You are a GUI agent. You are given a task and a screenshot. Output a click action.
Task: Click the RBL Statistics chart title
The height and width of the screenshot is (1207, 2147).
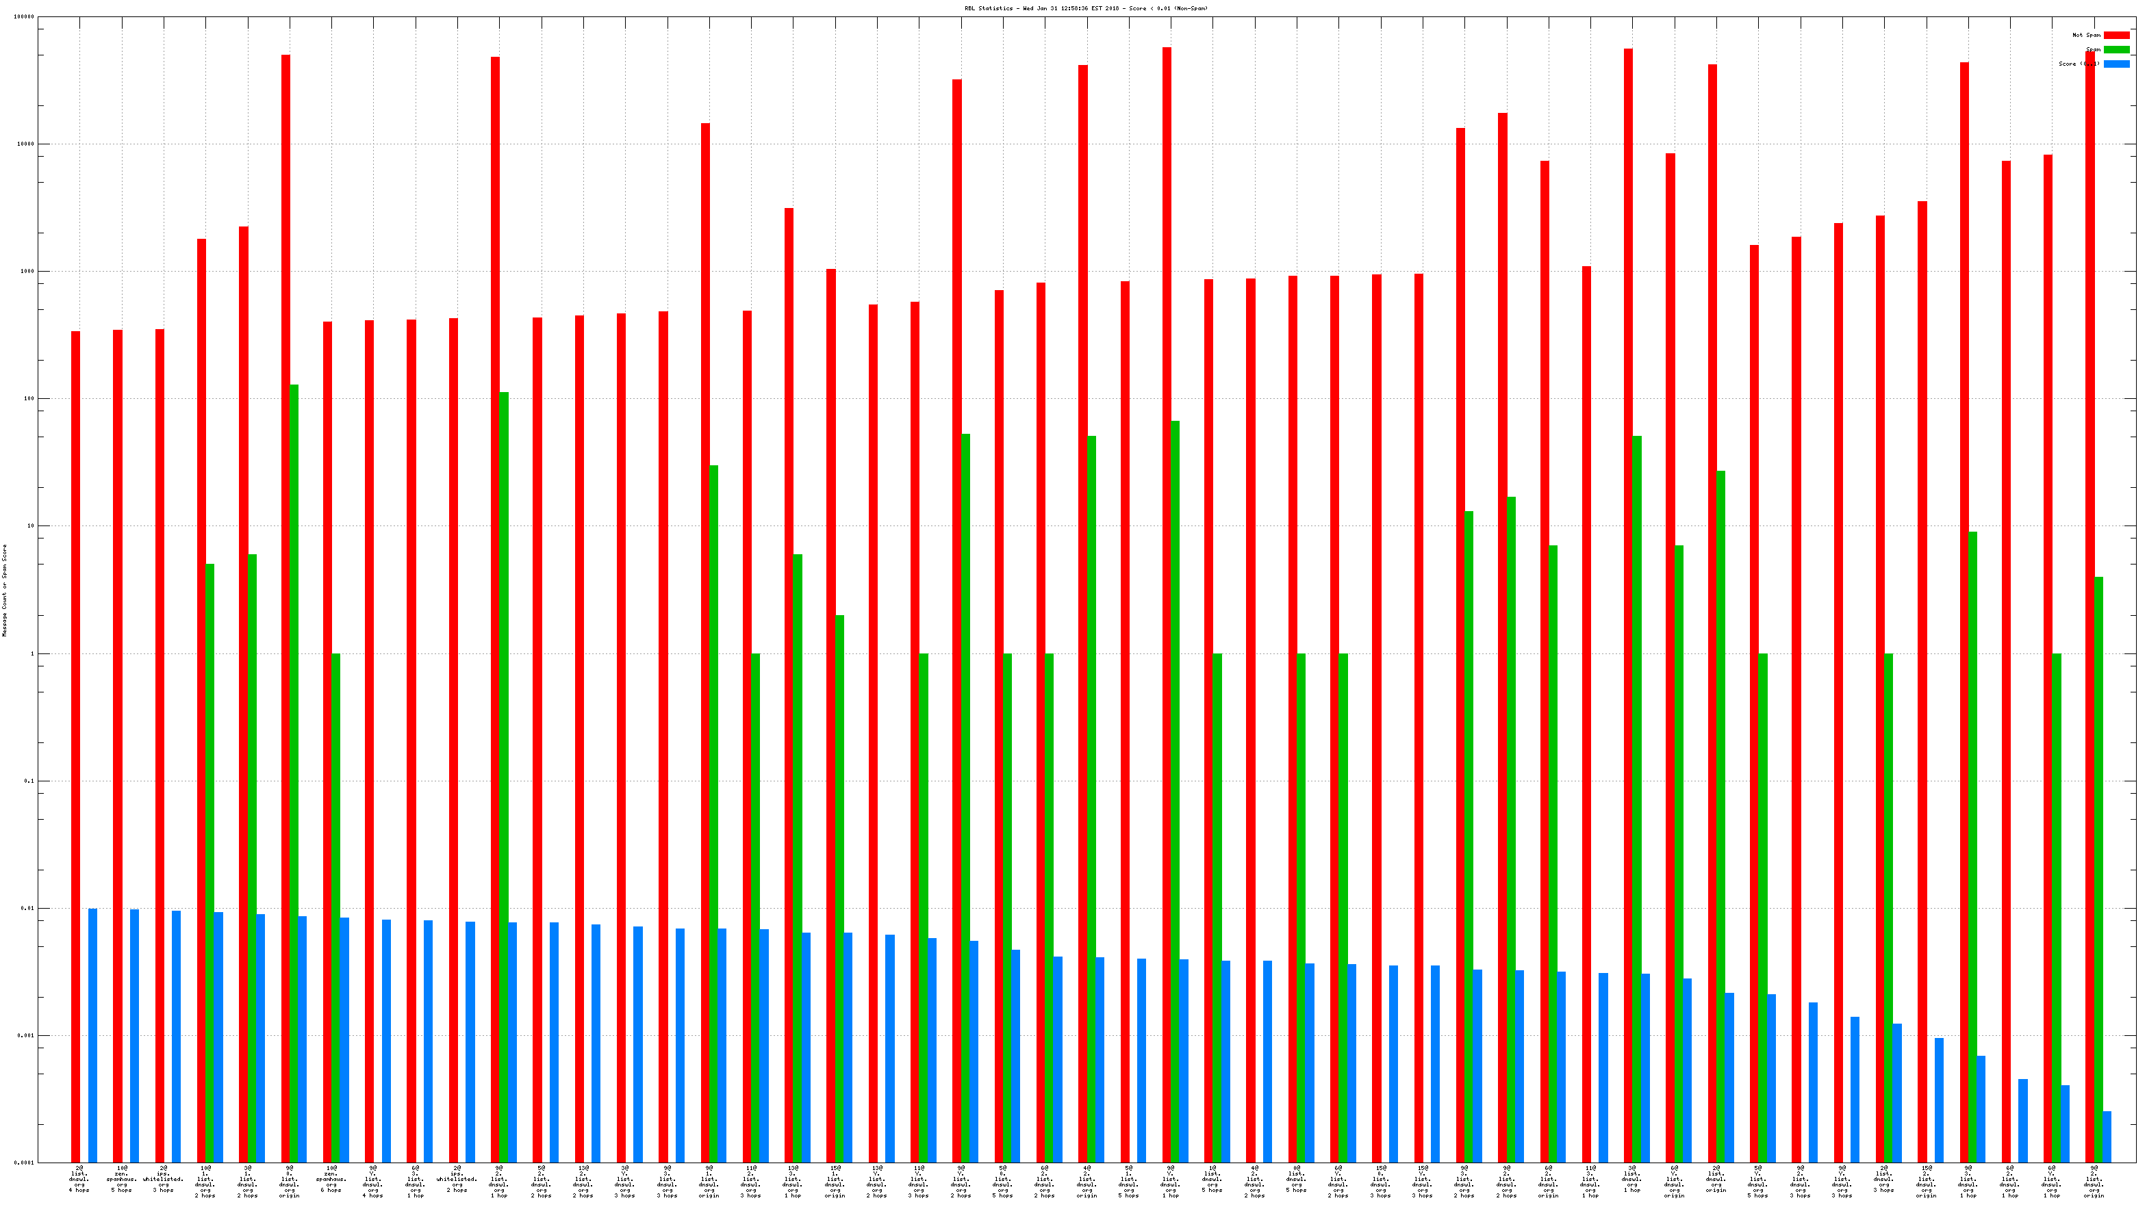pyautogui.click(x=1085, y=8)
